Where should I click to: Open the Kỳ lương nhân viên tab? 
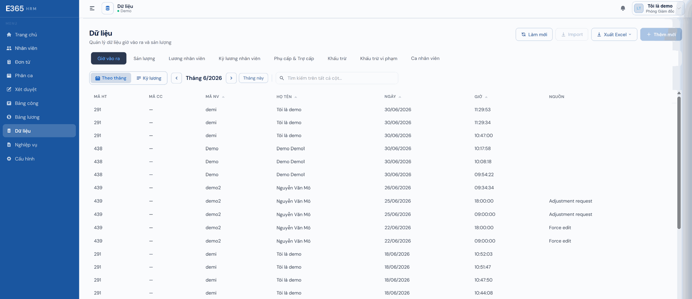point(239,58)
